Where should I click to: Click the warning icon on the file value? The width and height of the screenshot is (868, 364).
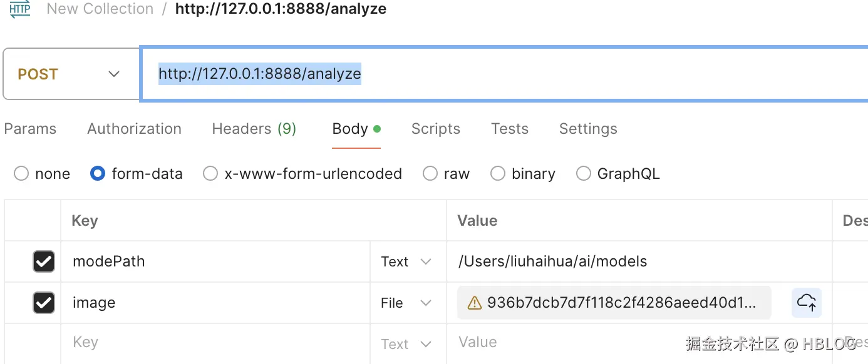click(475, 303)
